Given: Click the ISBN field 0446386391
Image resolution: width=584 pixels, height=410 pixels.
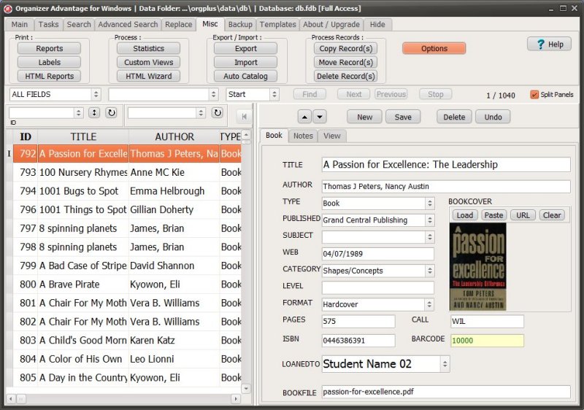Looking at the screenshot, I should (x=358, y=341).
